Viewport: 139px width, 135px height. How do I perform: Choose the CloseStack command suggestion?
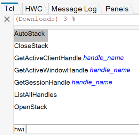click(31, 46)
